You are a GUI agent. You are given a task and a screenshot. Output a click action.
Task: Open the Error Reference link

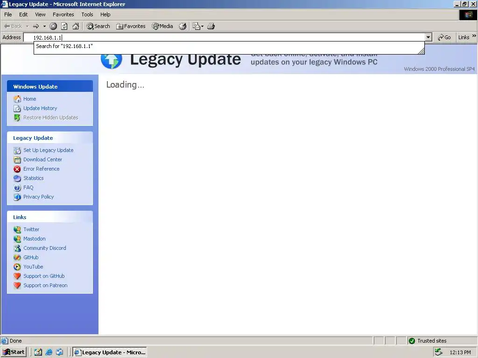click(42, 169)
